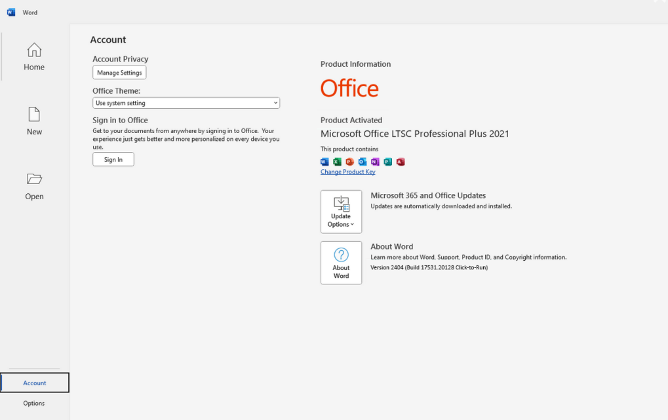This screenshot has height=420, width=668.
Task: Click the 'This product contains' text
Action: 349,149
